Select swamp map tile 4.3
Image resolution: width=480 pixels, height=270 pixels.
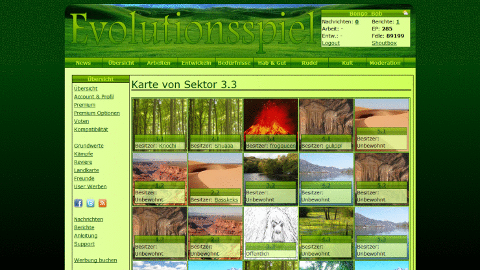point(326,233)
